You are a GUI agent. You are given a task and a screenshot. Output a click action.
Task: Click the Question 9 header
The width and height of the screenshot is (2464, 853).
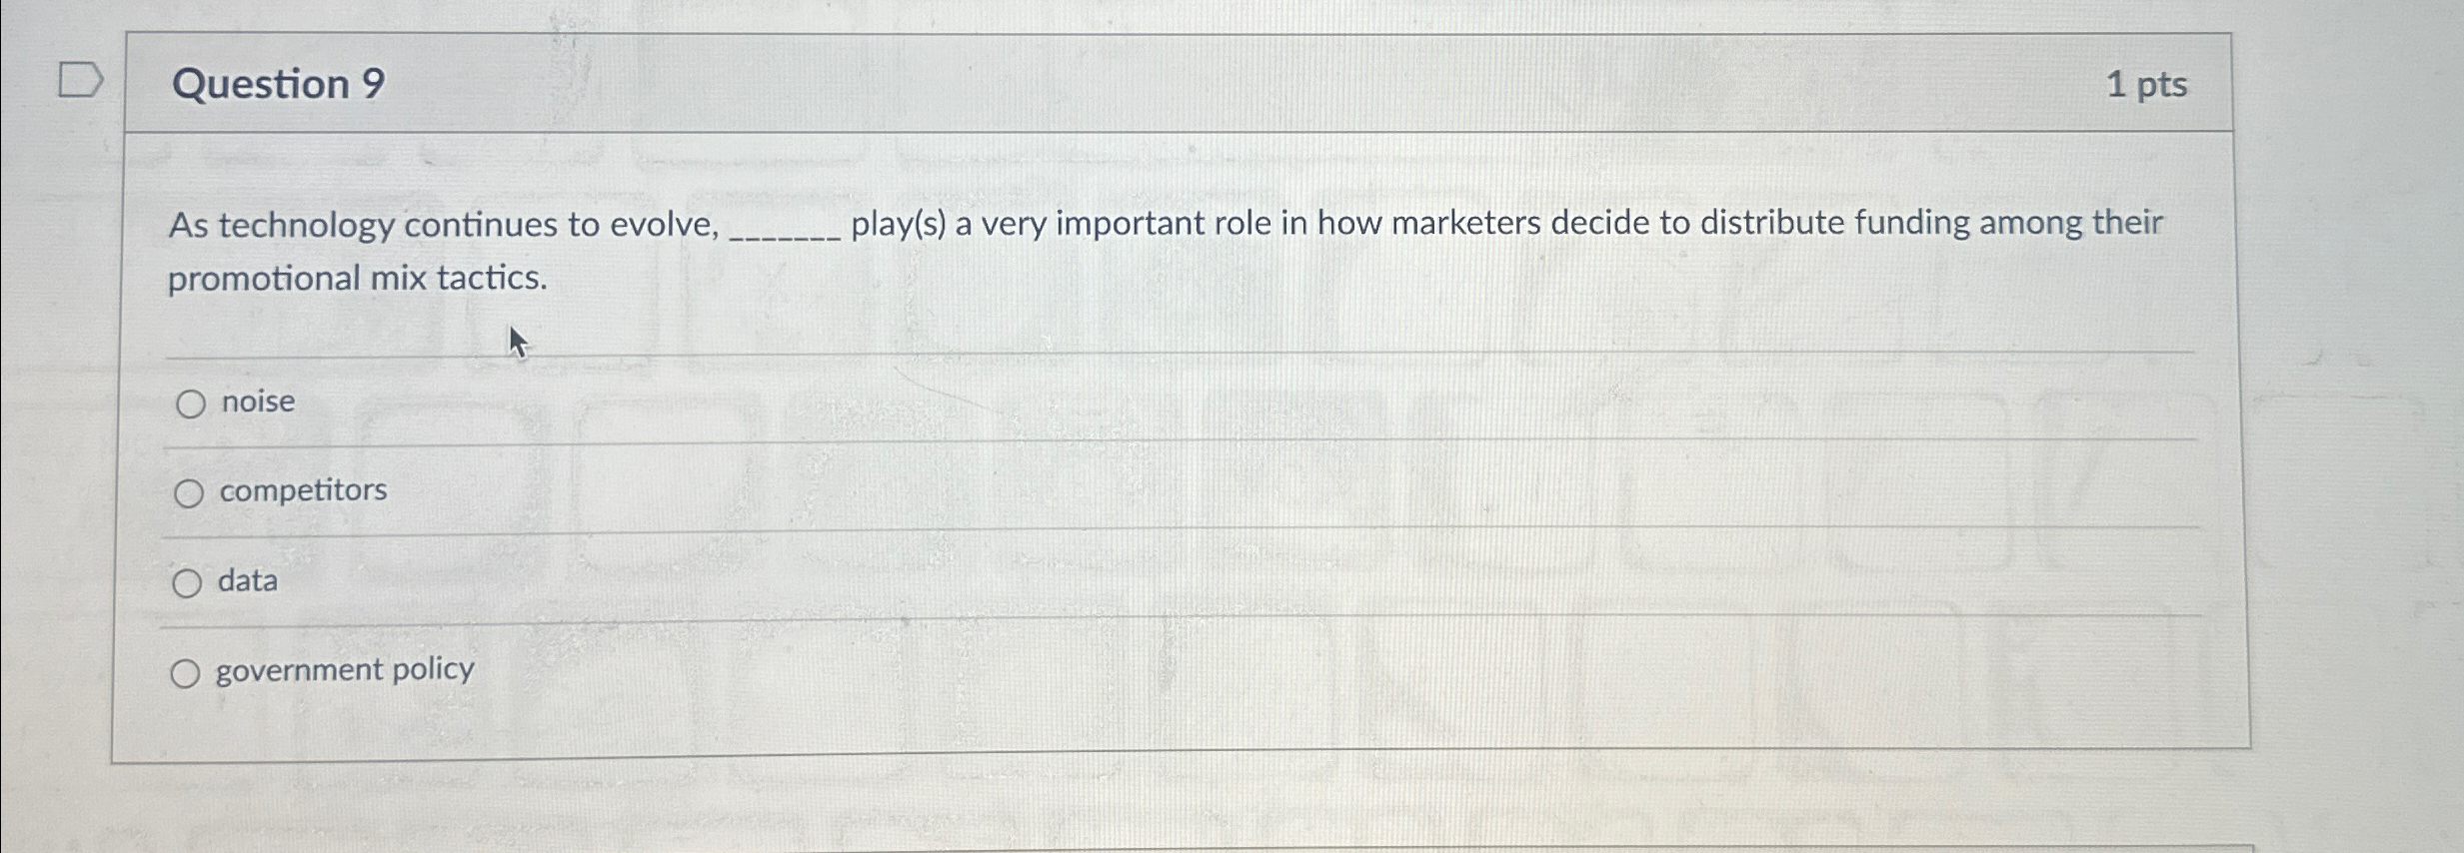(275, 85)
